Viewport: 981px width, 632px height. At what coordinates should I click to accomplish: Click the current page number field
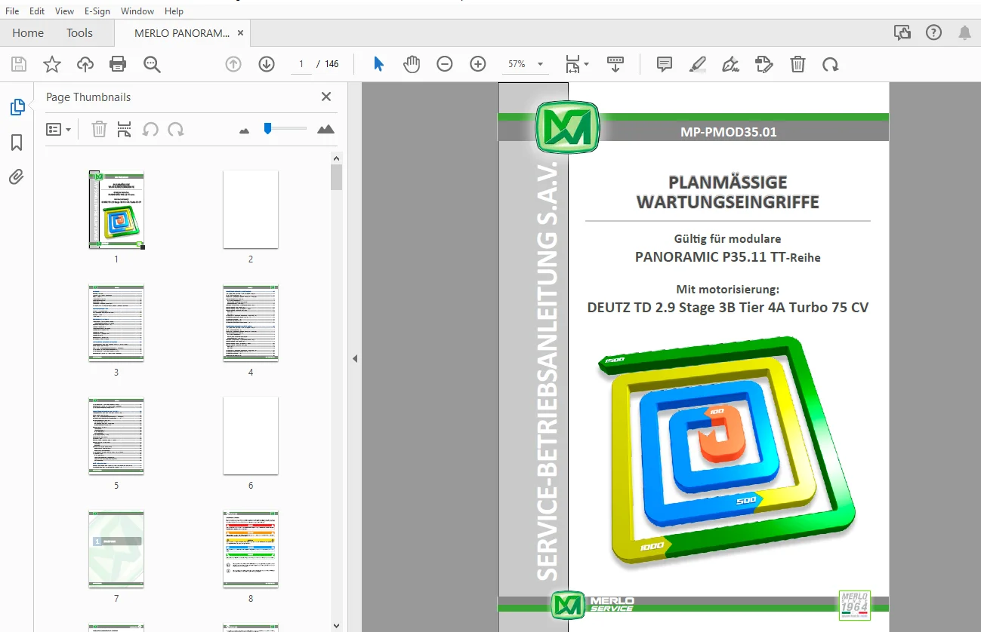[301, 64]
